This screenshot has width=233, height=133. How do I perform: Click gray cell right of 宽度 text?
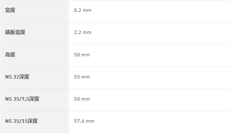pos(42,11)
